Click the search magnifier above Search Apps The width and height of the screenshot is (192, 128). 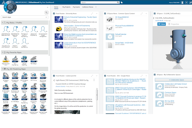click(46, 12)
